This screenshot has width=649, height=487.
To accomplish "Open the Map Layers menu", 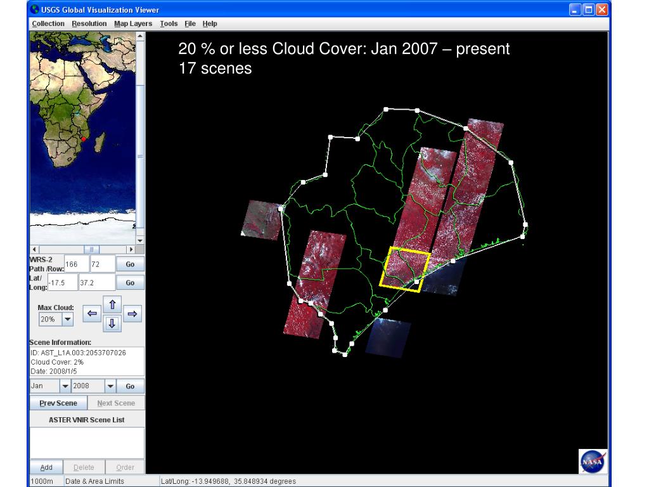I will [x=133, y=23].
